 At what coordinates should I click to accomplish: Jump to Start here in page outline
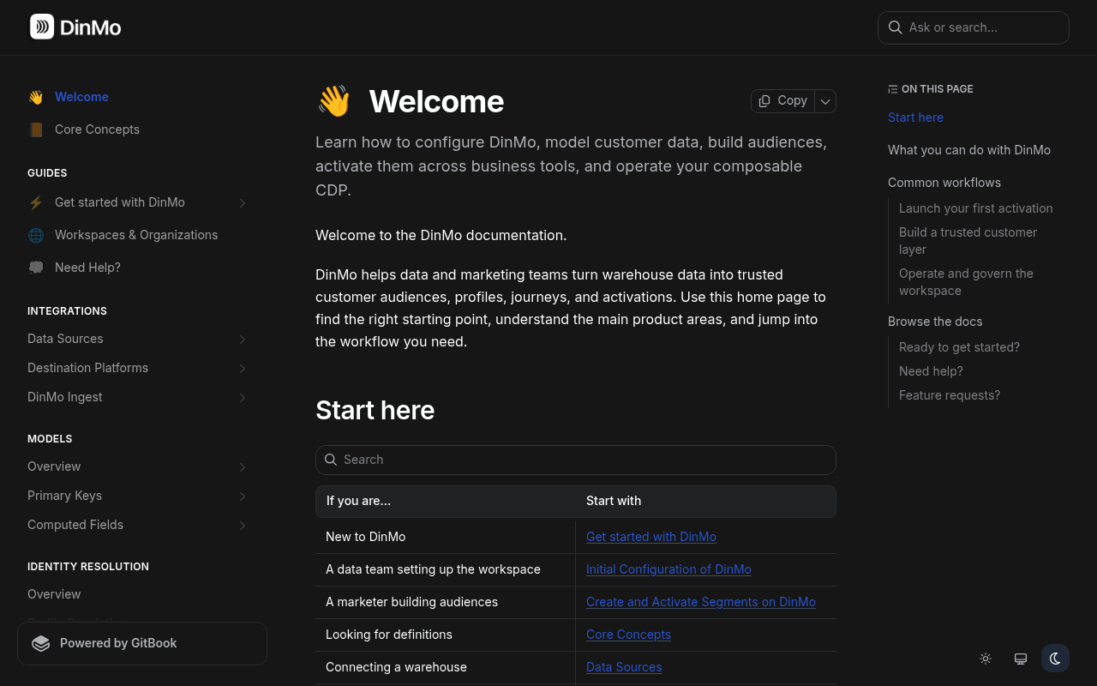(915, 117)
